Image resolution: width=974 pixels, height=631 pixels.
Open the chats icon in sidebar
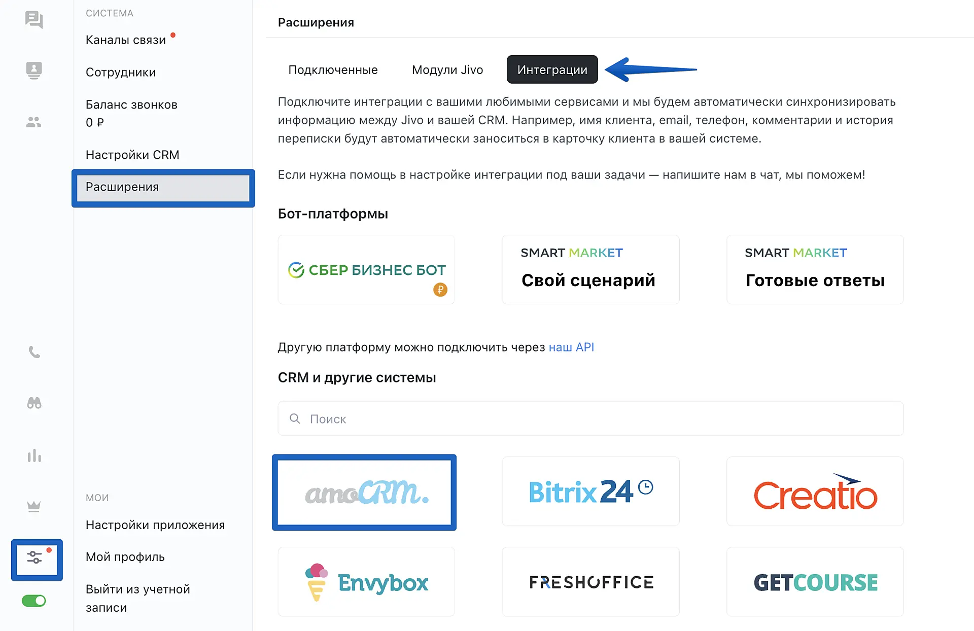[x=34, y=20]
